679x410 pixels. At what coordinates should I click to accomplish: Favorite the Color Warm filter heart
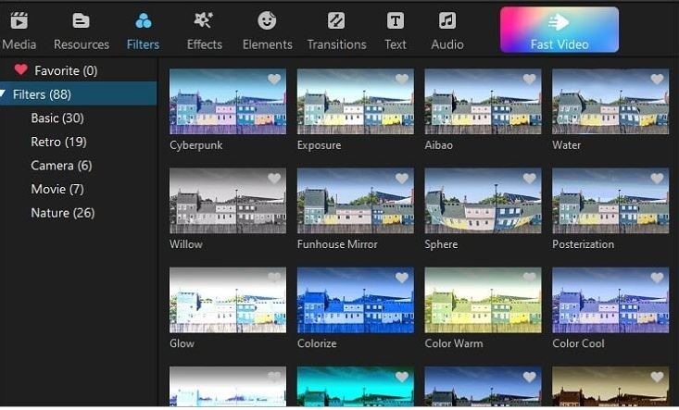coord(529,278)
